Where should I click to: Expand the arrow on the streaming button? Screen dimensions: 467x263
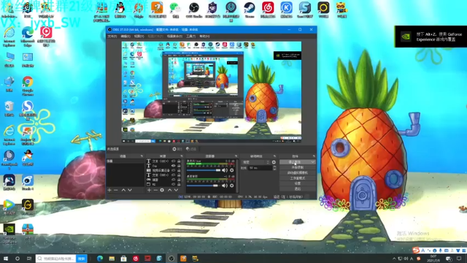[x=313, y=162]
